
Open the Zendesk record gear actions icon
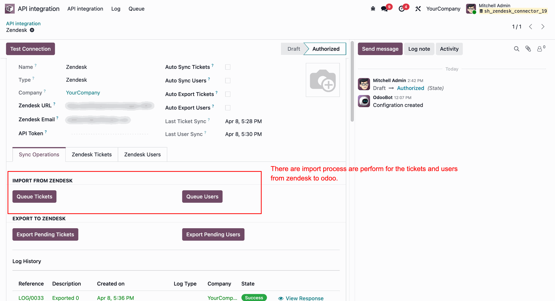(x=32, y=30)
